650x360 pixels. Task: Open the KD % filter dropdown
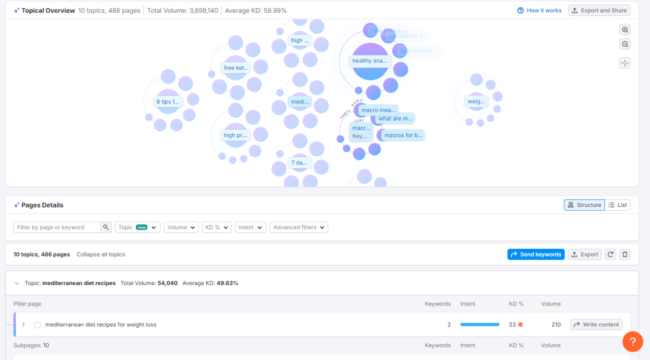click(x=216, y=227)
